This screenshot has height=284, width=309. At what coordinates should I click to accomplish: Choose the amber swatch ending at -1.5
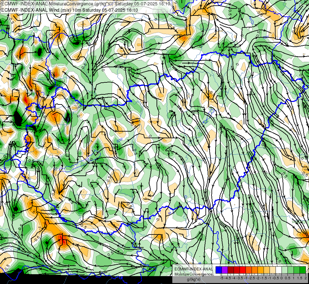(261, 270)
